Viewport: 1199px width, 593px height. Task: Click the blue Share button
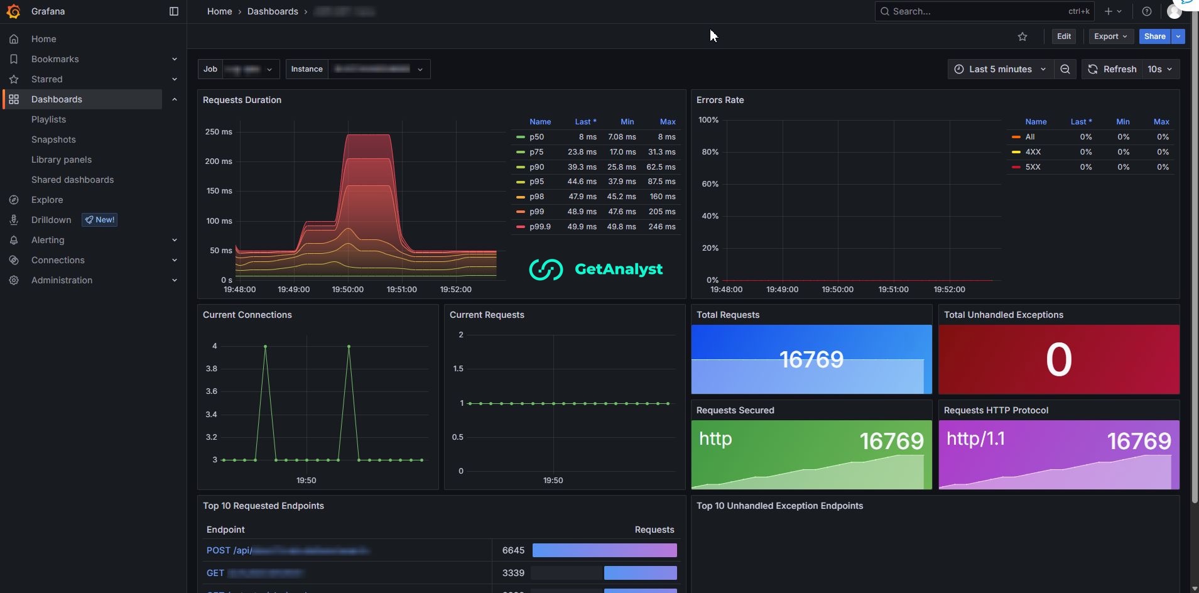1154,36
